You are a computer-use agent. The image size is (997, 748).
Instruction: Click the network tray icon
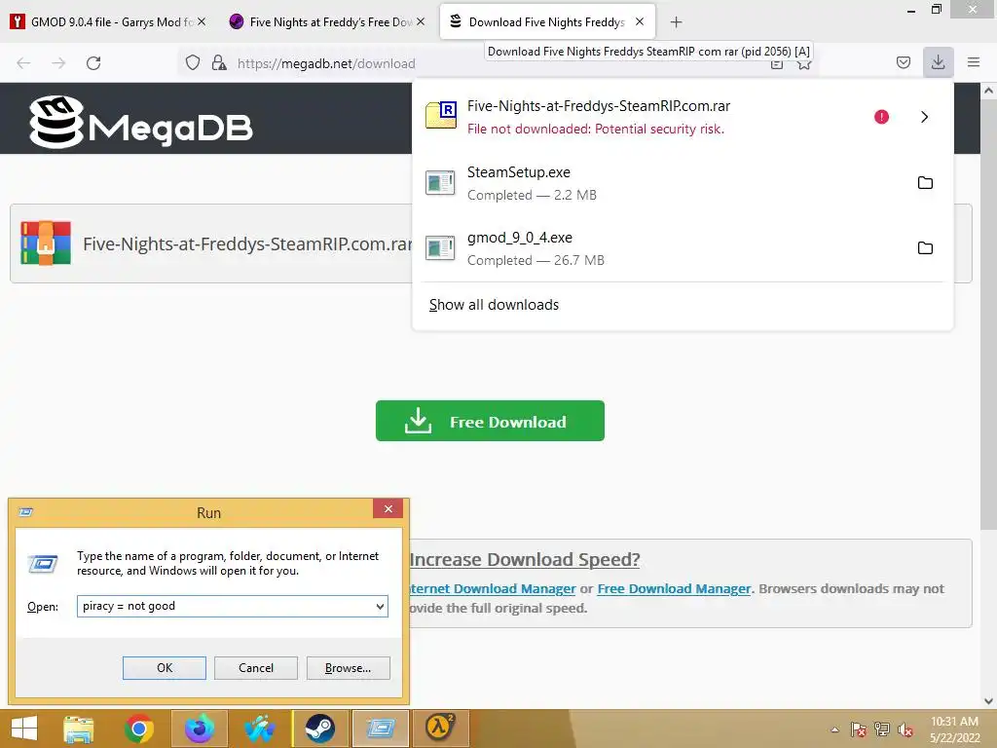point(881,729)
